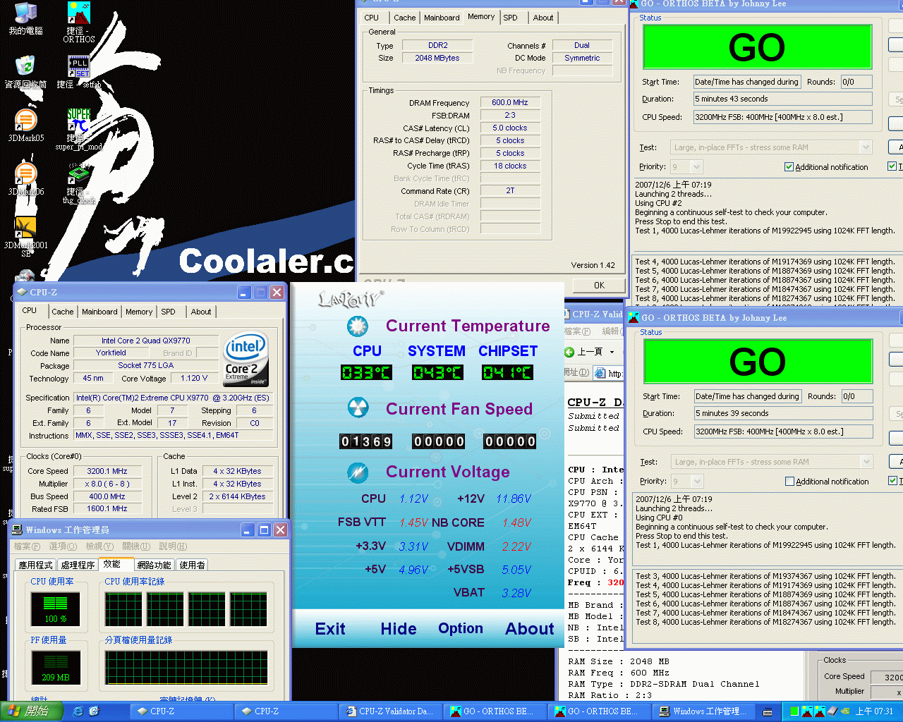Open Test dropdown in ORTHOS window using CPU #2
The image size is (903, 722).
click(x=866, y=147)
